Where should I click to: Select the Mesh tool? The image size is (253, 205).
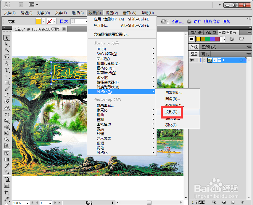click(7, 153)
